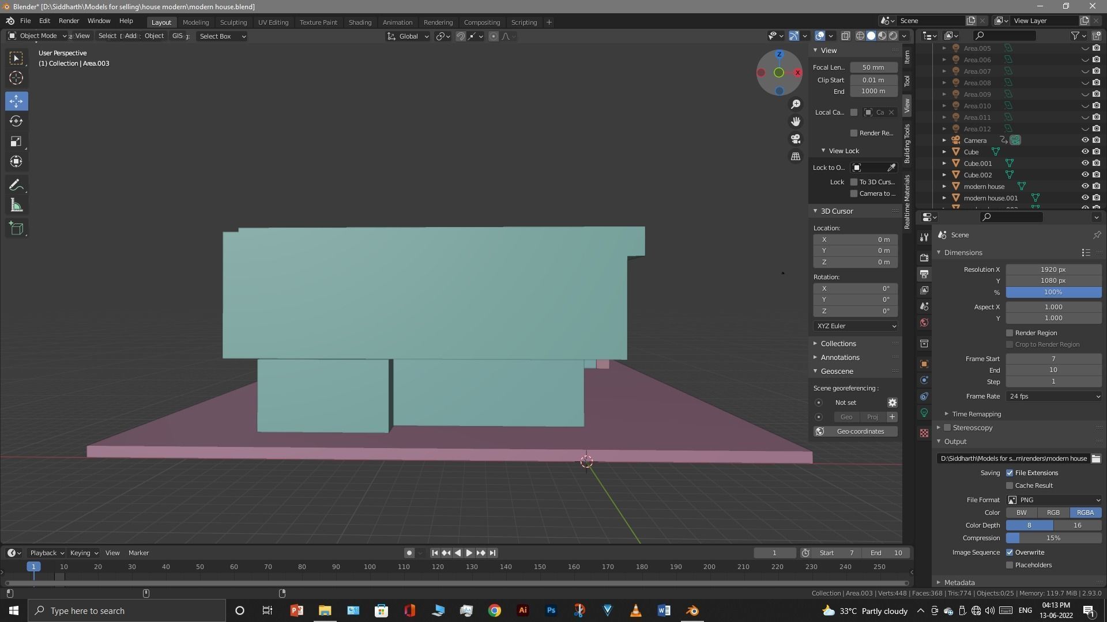The width and height of the screenshot is (1107, 622).
Task: Browse output folder icon
Action: [1095, 458]
